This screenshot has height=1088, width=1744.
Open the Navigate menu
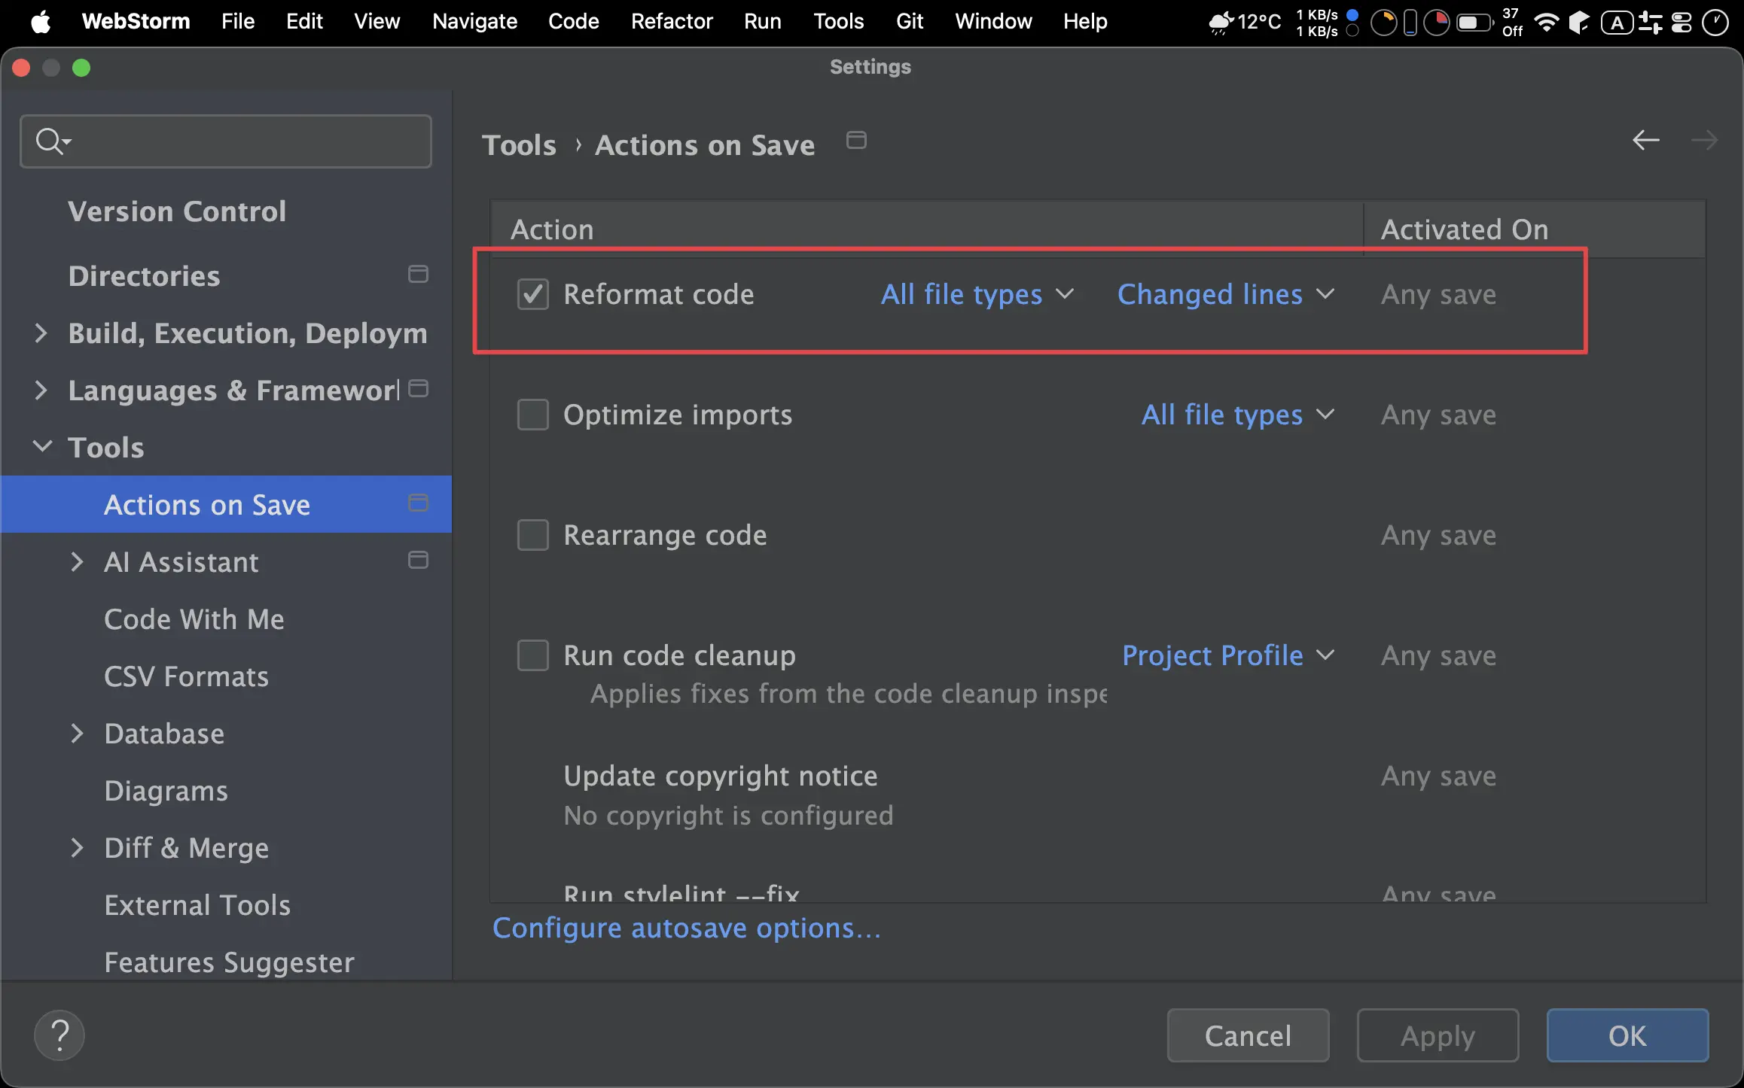[x=474, y=22]
